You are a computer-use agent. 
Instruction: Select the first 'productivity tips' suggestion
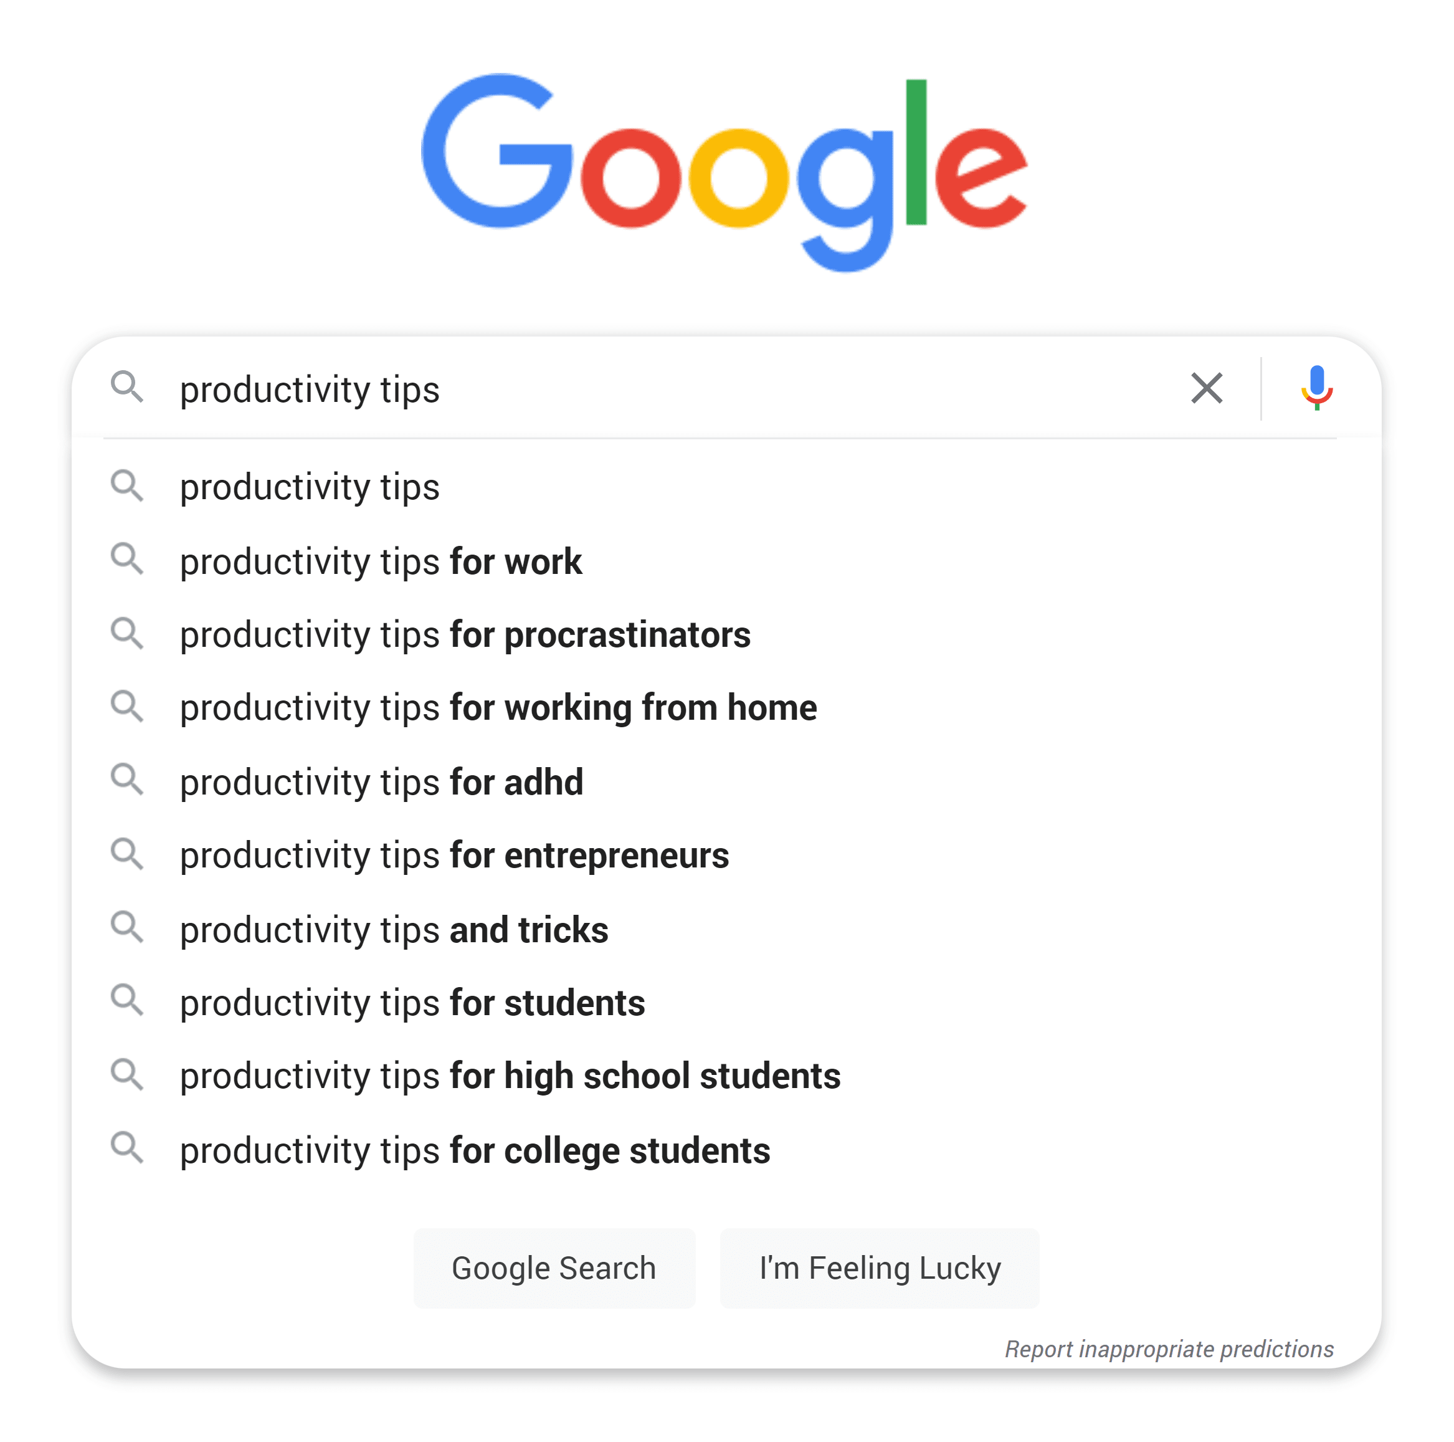coord(726,487)
